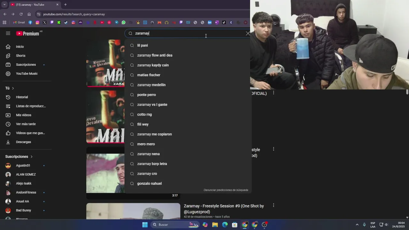Open the Facebook bookmark icon

tap(30, 22)
